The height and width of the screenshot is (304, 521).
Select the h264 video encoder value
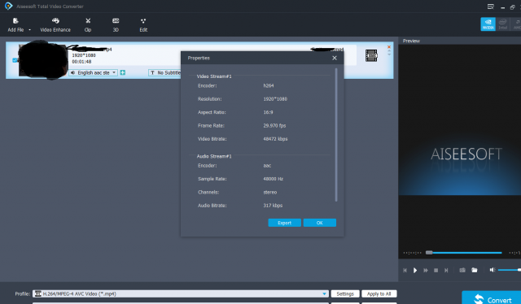point(269,85)
